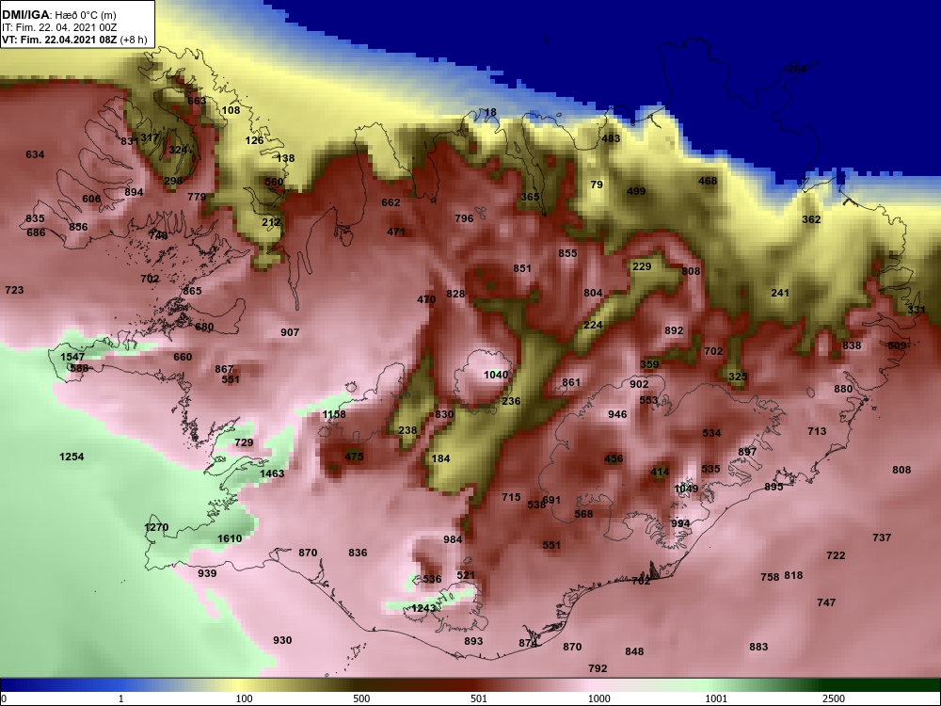Click the map value 362

[x=811, y=219]
